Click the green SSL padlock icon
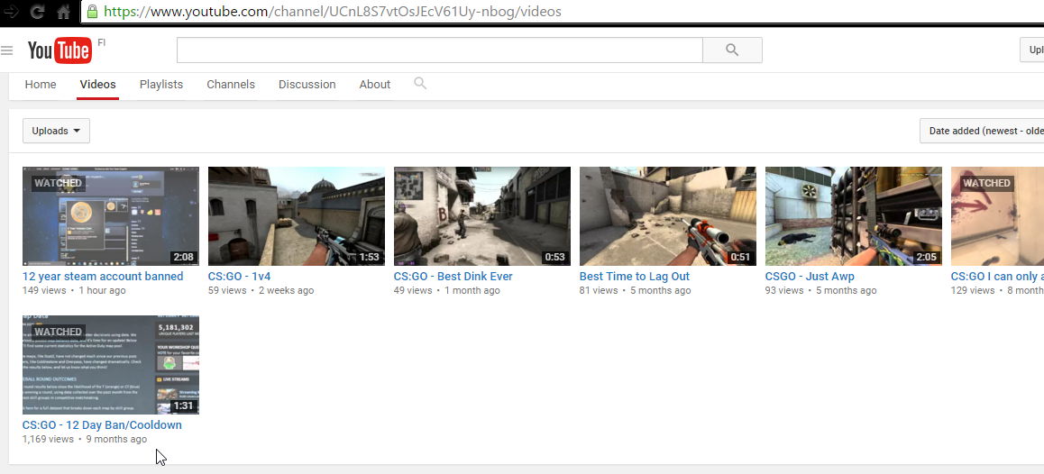 [92, 12]
